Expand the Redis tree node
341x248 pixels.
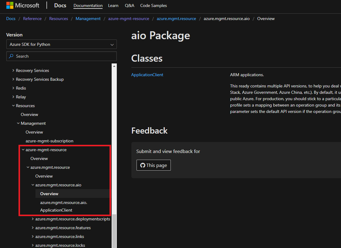[13, 88]
